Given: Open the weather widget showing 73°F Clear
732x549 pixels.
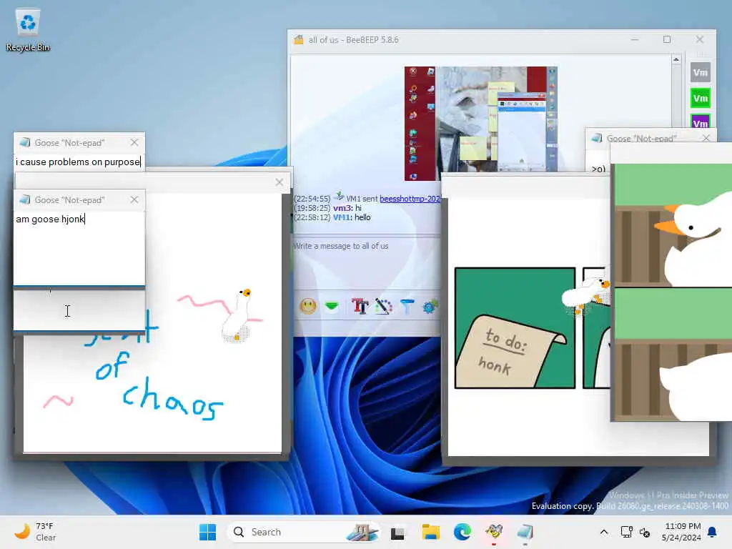Looking at the screenshot, I should pyautogui.click(x=35, y=532).
